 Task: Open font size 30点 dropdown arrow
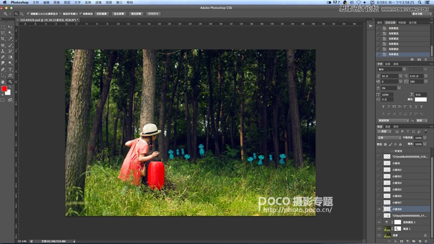point(400,76)
